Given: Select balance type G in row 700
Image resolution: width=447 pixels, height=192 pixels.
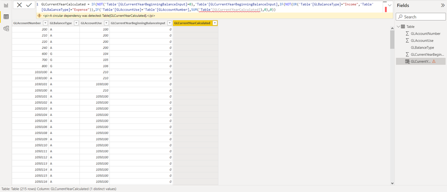Looking at the screenshot, I should click(x=64, y=60).
